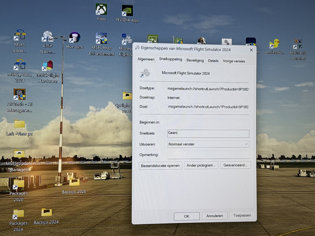
Task: Select the Microsoft Flight Simulator desktop shortcut
Action: [x=125, y=45]
